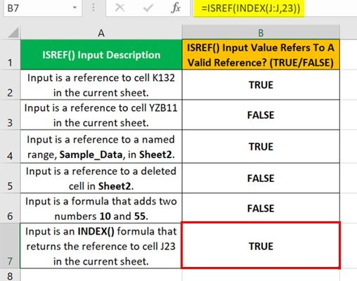Open the Name Box dropdown arrow

pos(74,8)
